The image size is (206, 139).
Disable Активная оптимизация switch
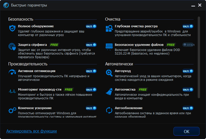[x=91, y=71]
